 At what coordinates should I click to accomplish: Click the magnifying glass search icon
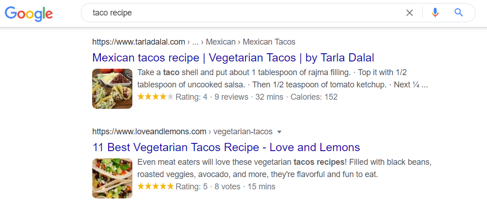[459, 13]
